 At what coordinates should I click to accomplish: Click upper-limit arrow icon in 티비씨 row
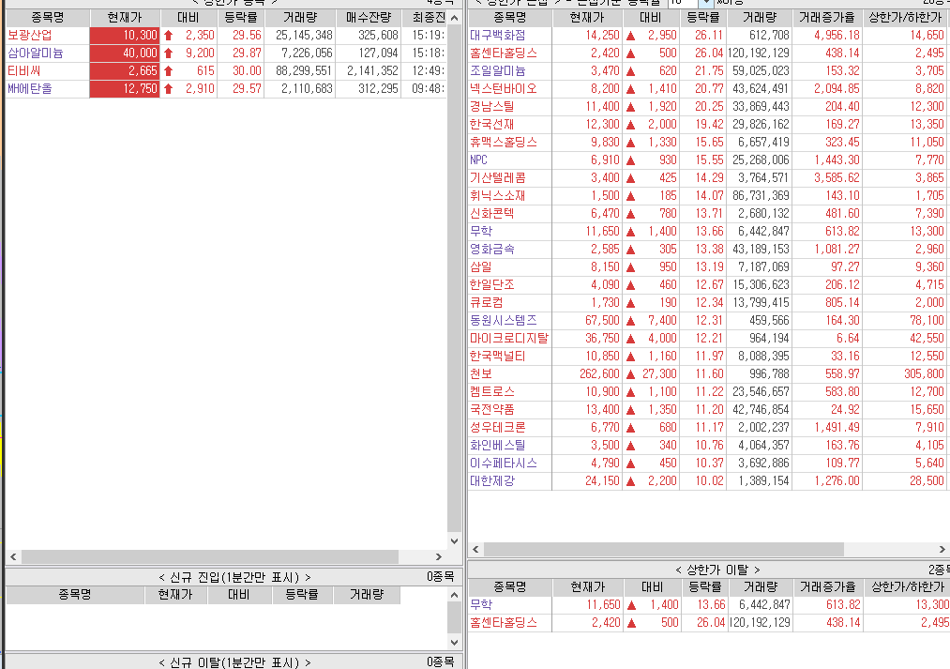tap(169, 71)
